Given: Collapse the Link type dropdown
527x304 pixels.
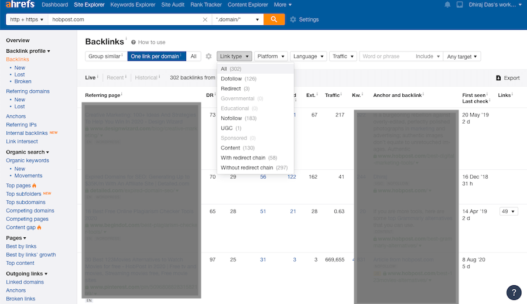Looking at the screenshot, I should tap(234, 56).
